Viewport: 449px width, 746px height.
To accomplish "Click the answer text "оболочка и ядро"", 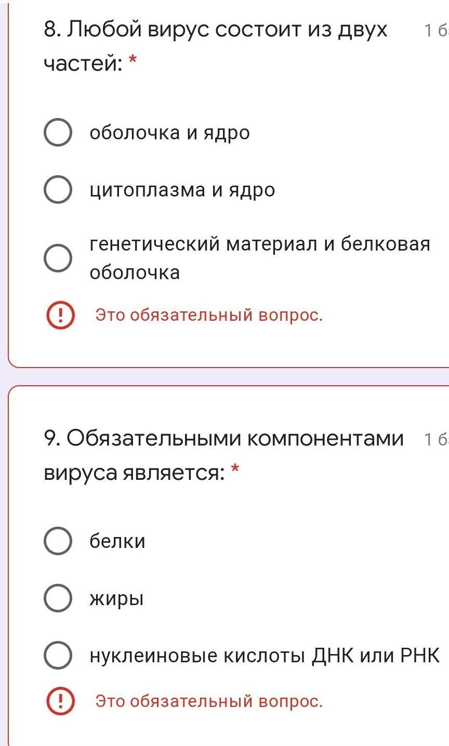I will pyautogui.click(x=169, y=133).
